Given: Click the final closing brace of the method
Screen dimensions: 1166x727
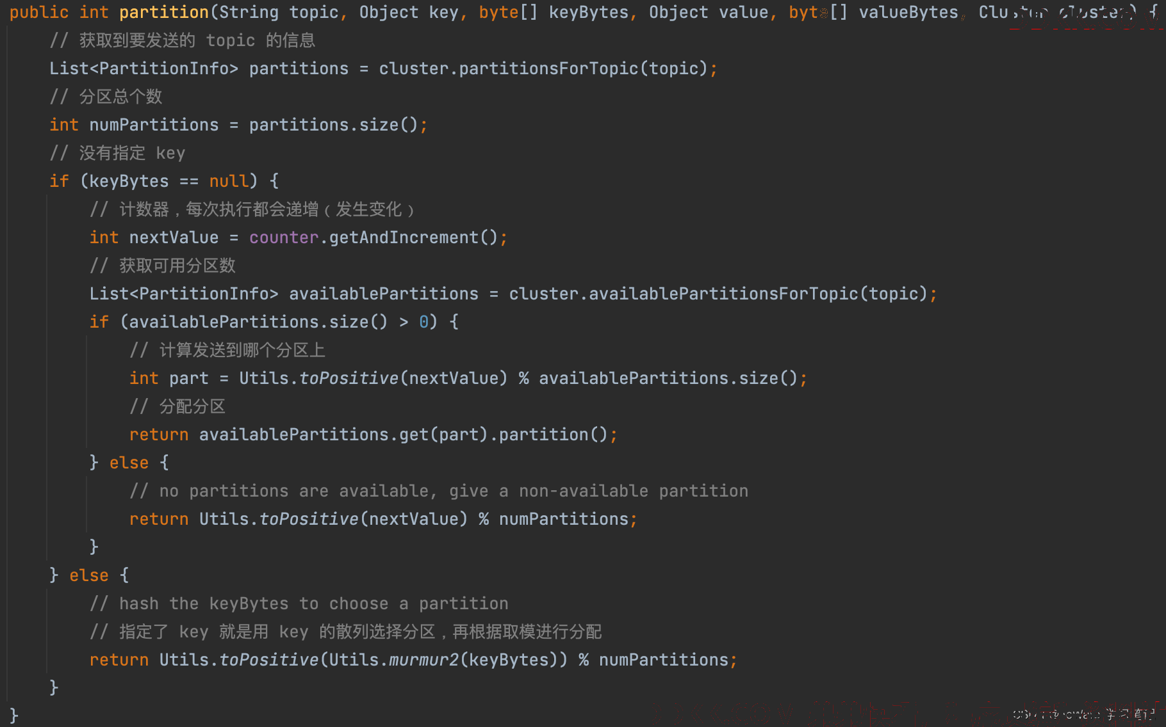Looking at the screenshot, I should pyautogui.click(x=14, y=715).
